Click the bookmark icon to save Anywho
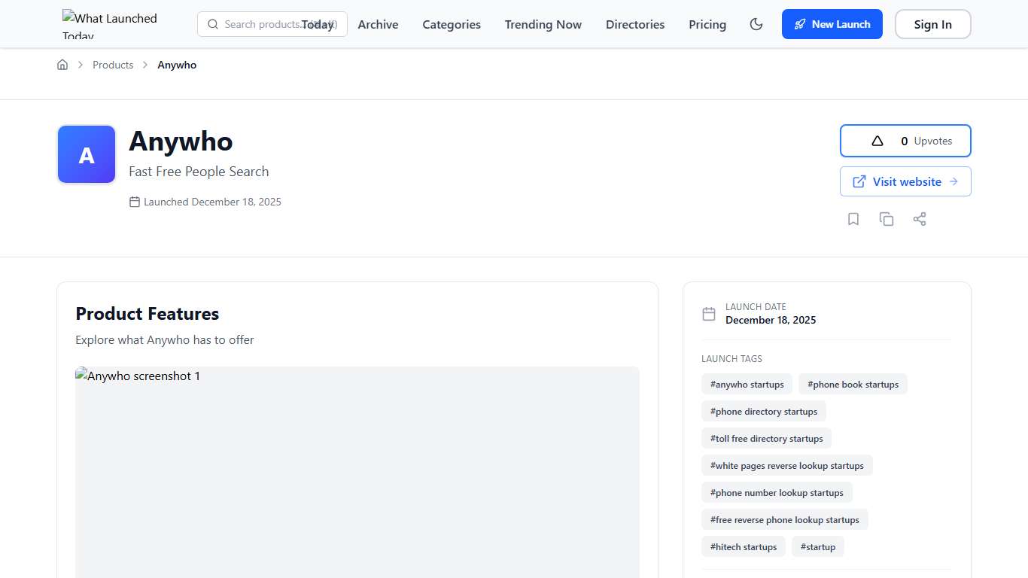The width and height of the screenshot is (1028, 578). tap(853, 218)
